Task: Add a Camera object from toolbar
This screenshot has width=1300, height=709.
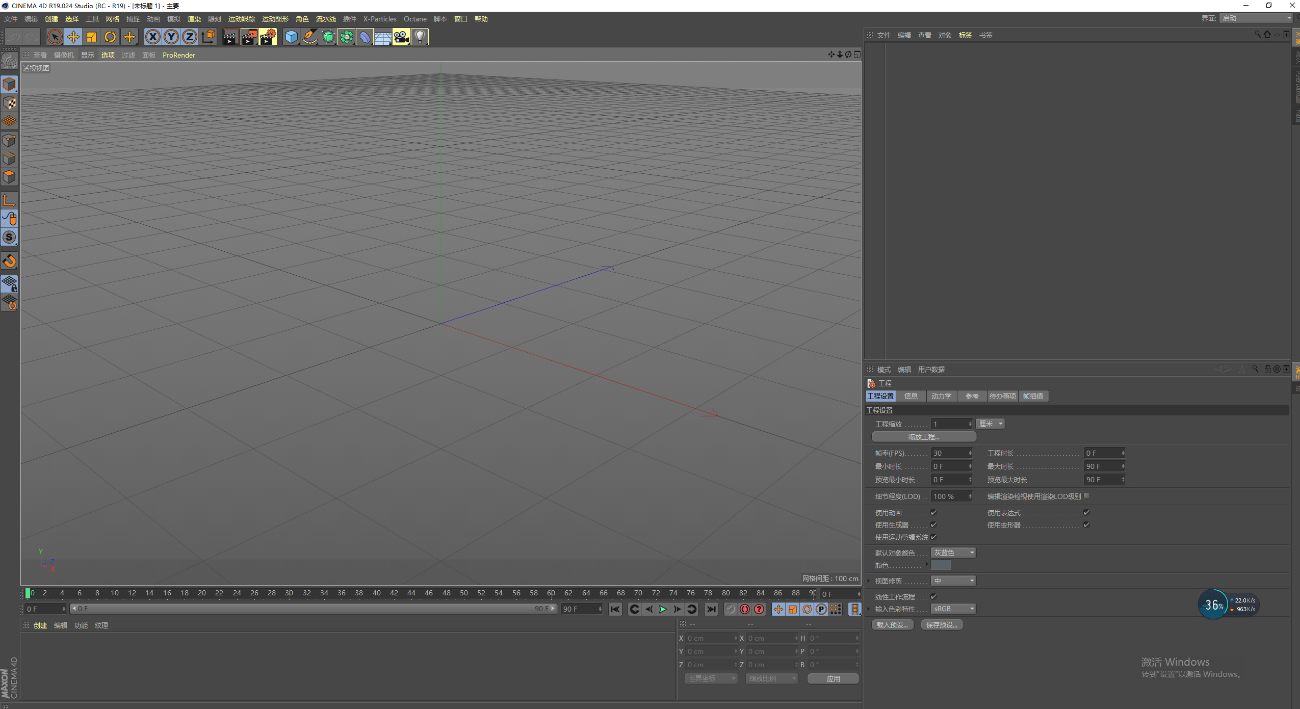Action: click(401, 37)
